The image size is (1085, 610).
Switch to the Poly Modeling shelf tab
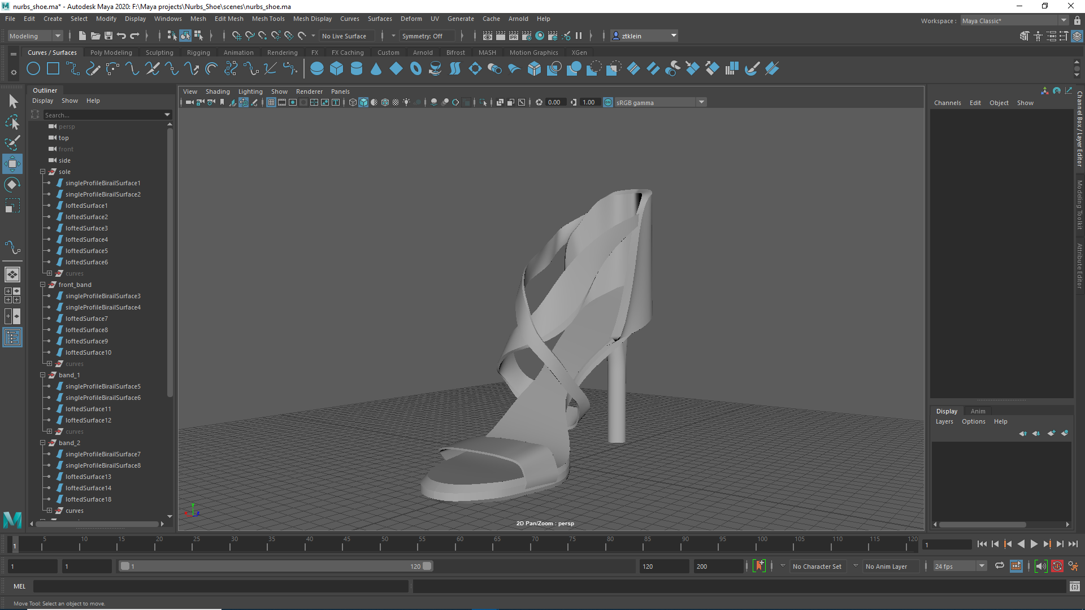click(x=111, y=53)
